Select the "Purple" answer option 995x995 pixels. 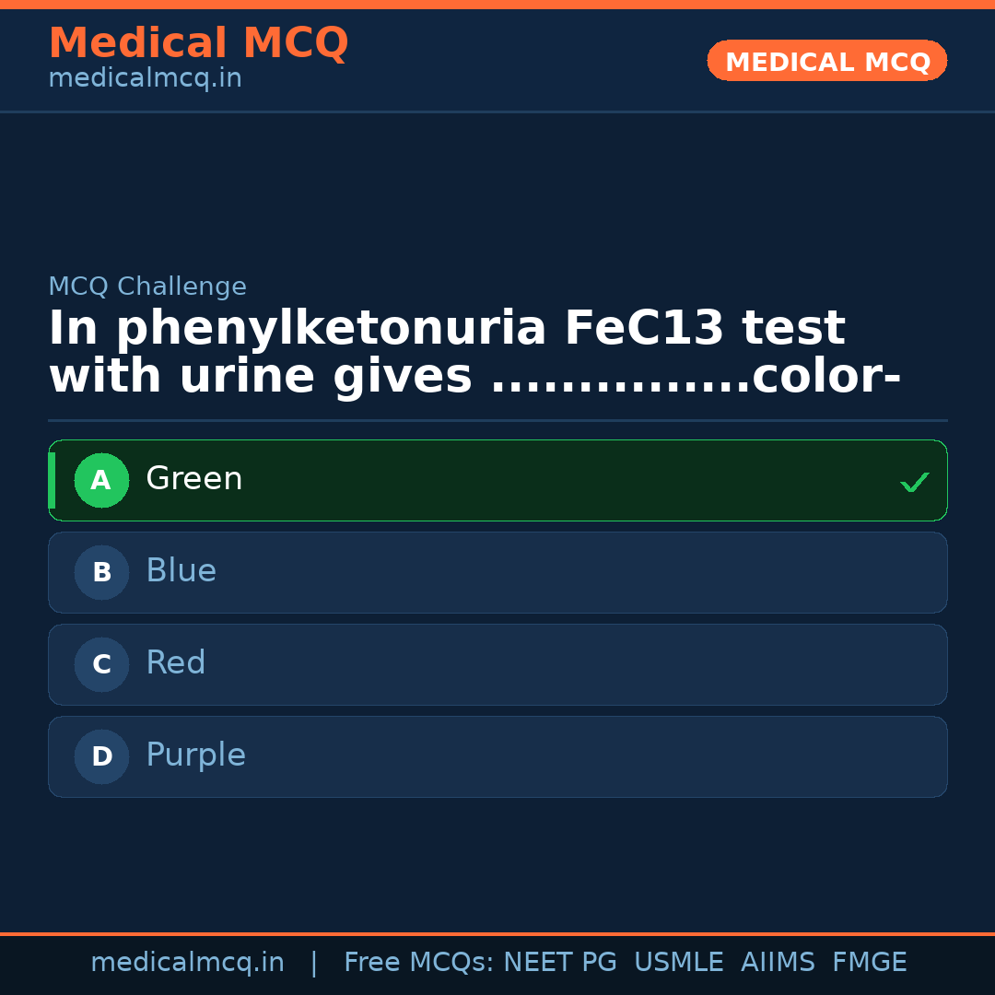click(x=196, y=755)
